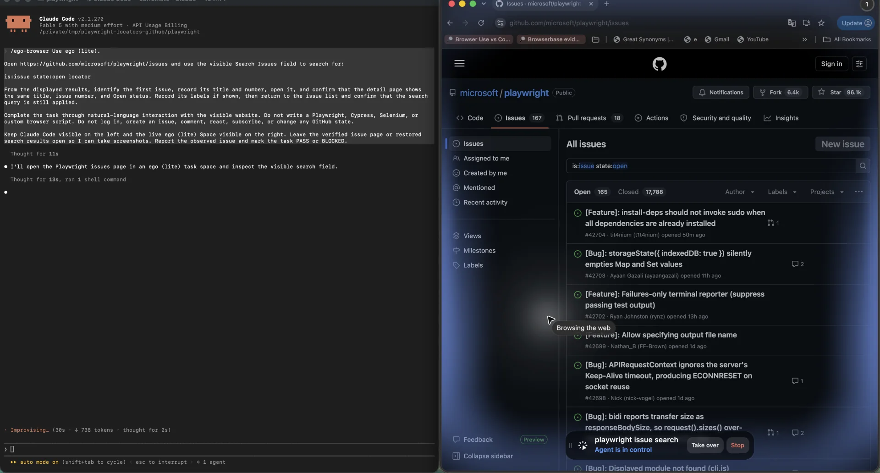Open Milestones in the sidebar
Screen dimensions: 880x473
(500, 251)
